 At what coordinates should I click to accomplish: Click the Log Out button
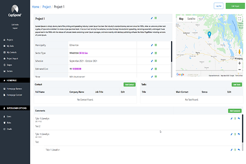[x=218, y=6]
